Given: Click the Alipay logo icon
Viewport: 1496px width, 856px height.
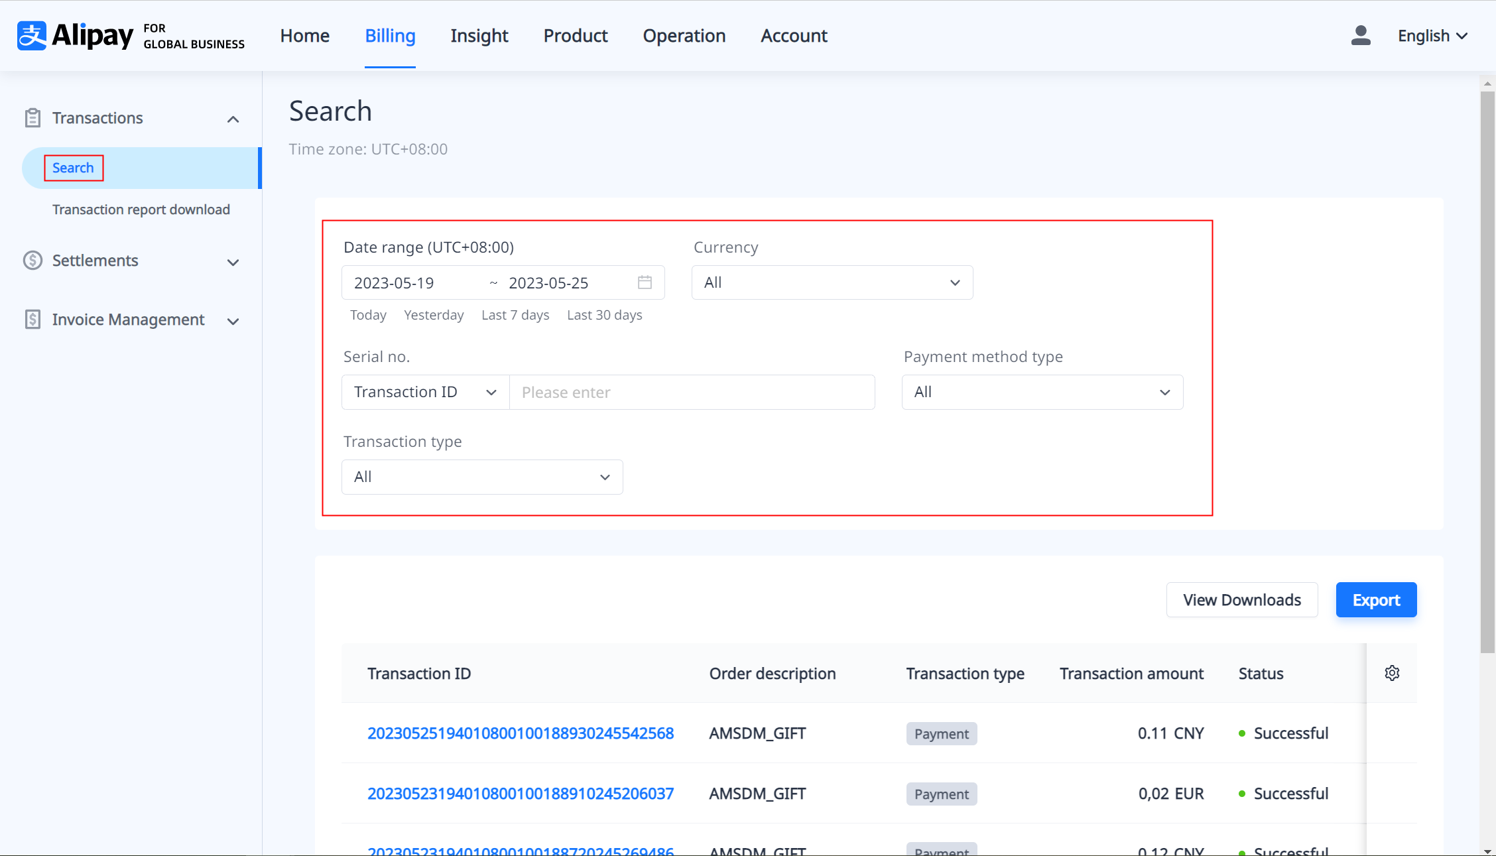Looking at the screenshot, I should tap(32, 36).
